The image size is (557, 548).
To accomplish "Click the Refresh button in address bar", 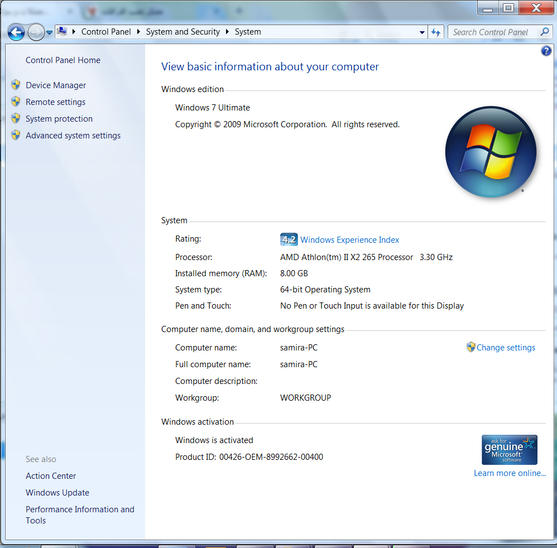I will click(x=436, y=32).
